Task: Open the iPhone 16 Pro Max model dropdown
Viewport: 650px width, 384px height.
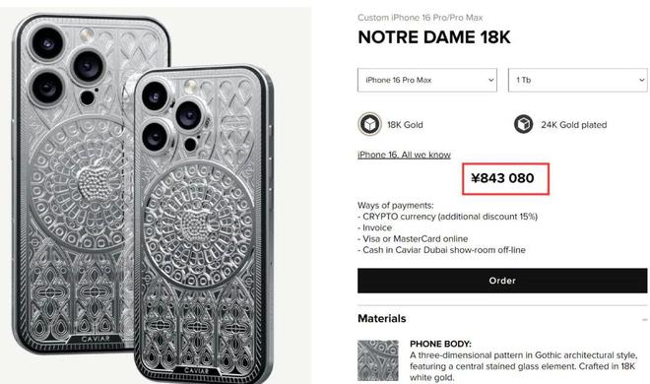Action: (x=427, y=80)
